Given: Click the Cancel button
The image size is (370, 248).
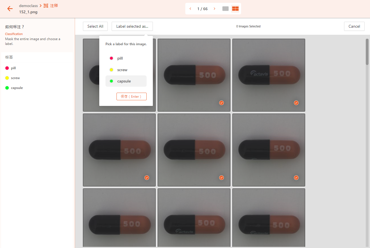Looking at the screenshot, I should point(354,26).
